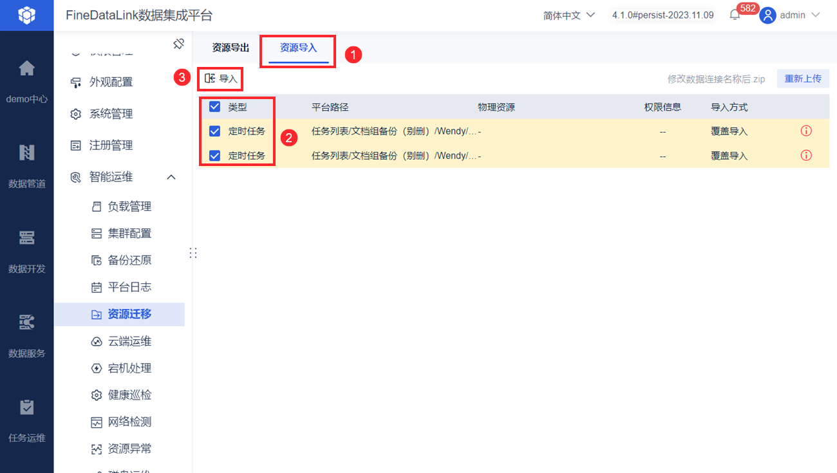The width and height of the screenshot is (837, 473).
Task: Click info icon on second 定时任务 row
Action: [806, 155]
